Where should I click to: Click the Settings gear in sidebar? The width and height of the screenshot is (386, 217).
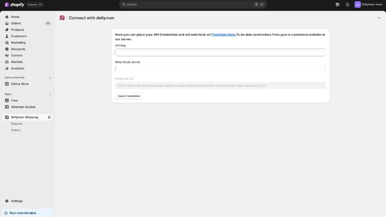tap(7, 201)
